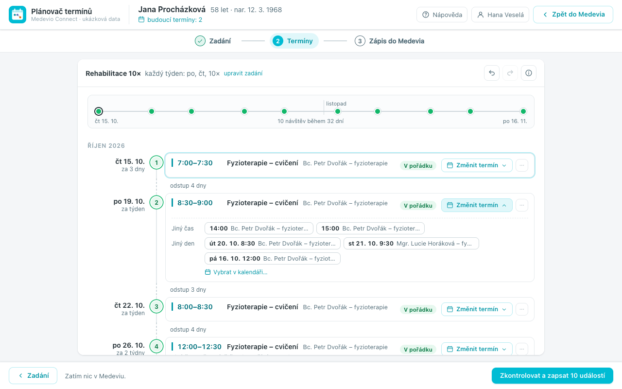Go to Zápis do Medevia step
The height and width of the screenshot is (389, 622).
click(389, 41)
